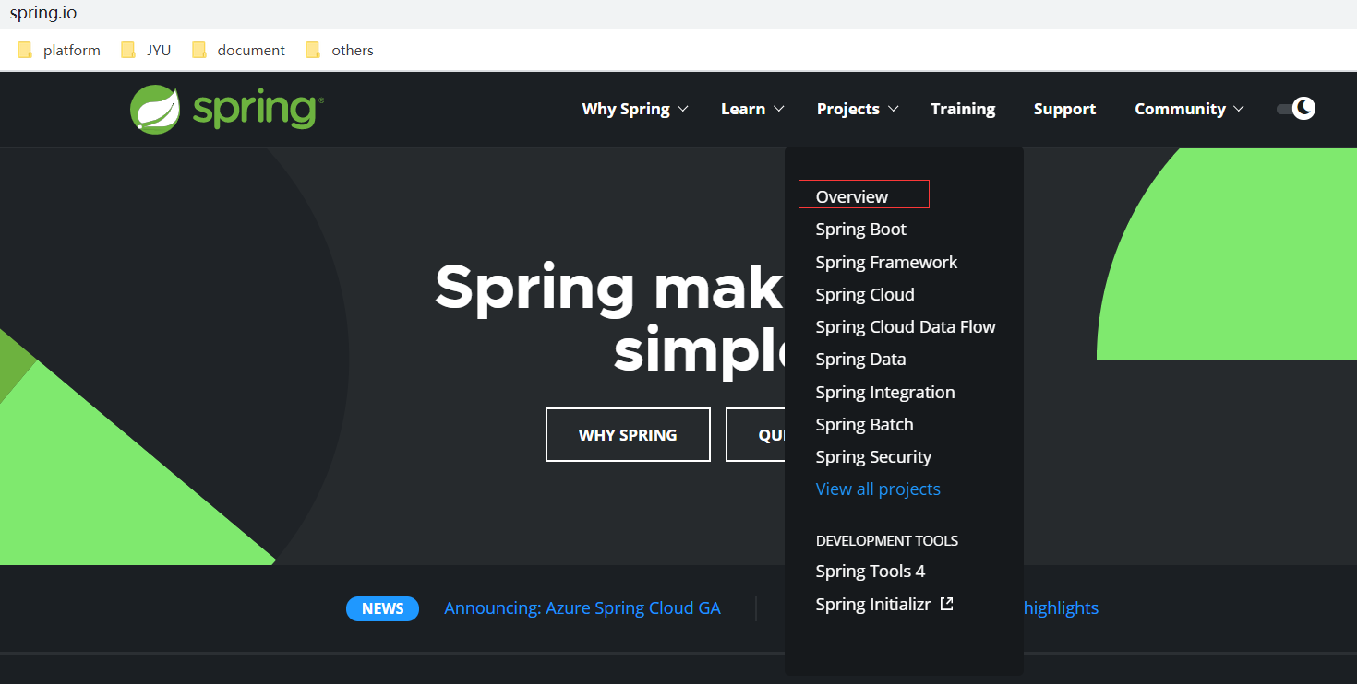Open Announcing: Azure Spring Cloud GA news
1357x684 pixels.
[582, 608]
